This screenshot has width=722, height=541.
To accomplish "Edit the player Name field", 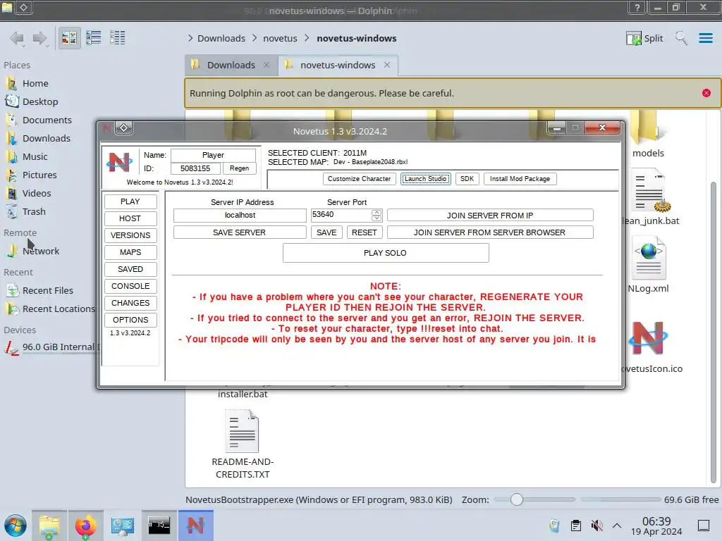I will [x=213, y=156].
